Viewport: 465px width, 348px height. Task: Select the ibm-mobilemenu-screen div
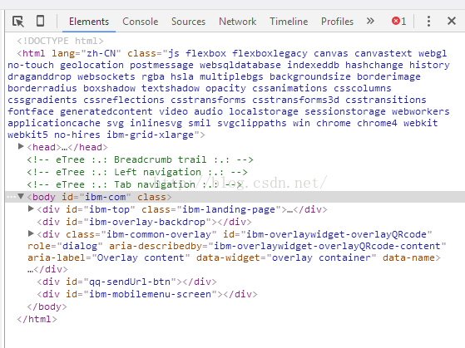pyautogui.click(x=147, y=294)
